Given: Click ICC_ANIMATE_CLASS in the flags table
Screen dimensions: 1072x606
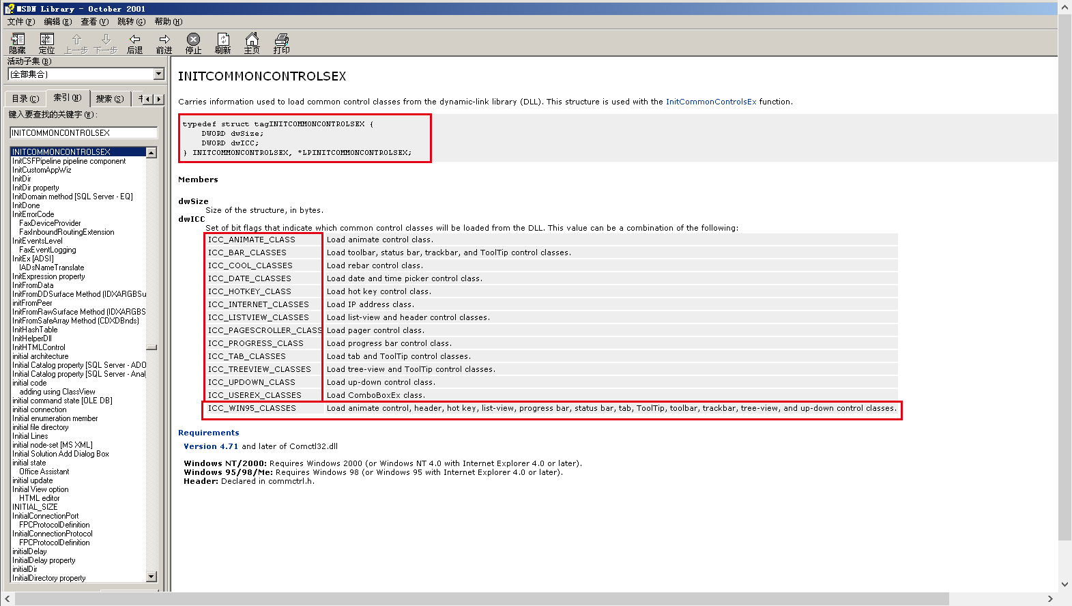Looking at the screenshot, I should 252,240.
